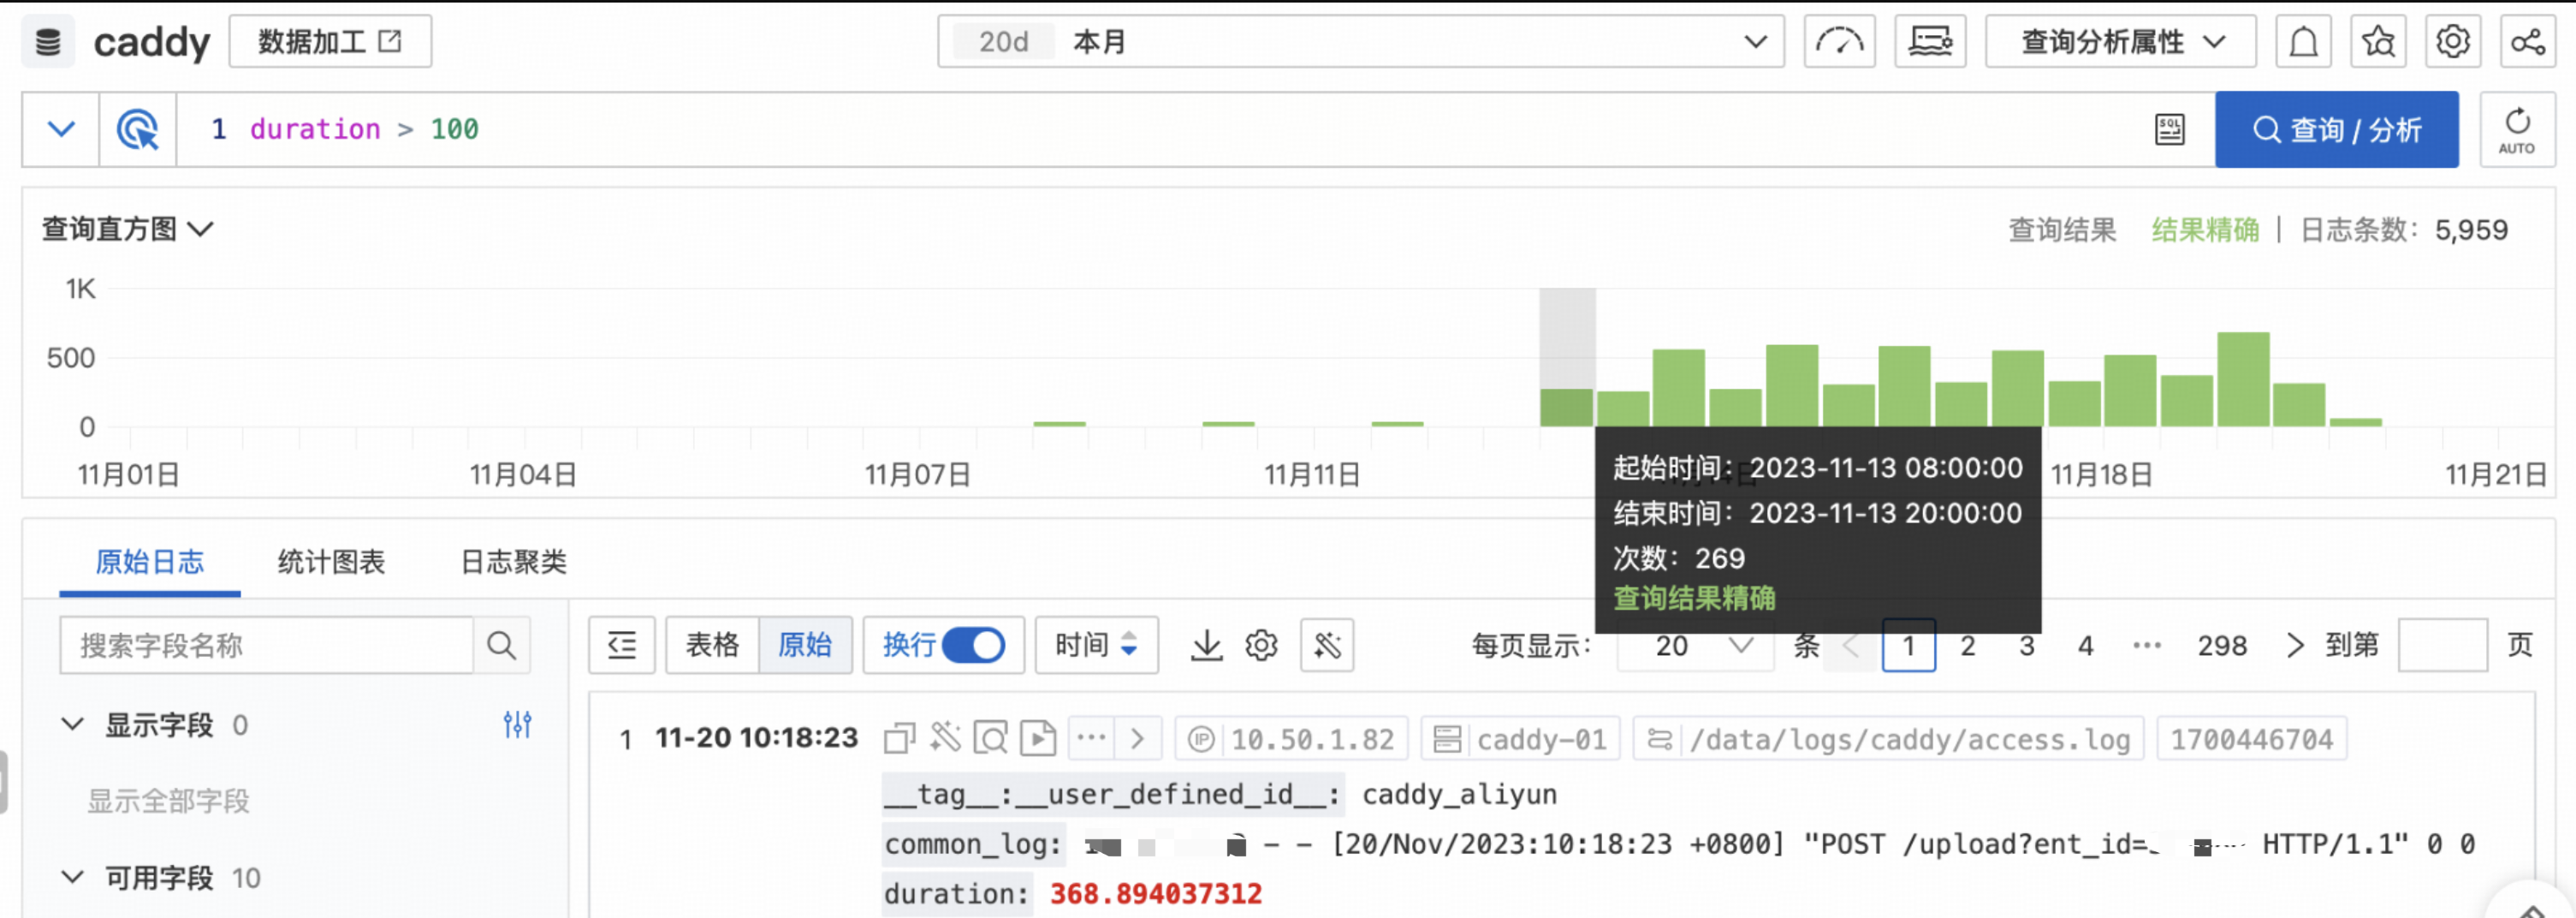Click the share icon in header
This screenshot has height=918, width=2576.
pyautogui.click(x=2527, y=42)
